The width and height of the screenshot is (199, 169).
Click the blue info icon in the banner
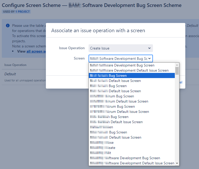click(8, 26)
